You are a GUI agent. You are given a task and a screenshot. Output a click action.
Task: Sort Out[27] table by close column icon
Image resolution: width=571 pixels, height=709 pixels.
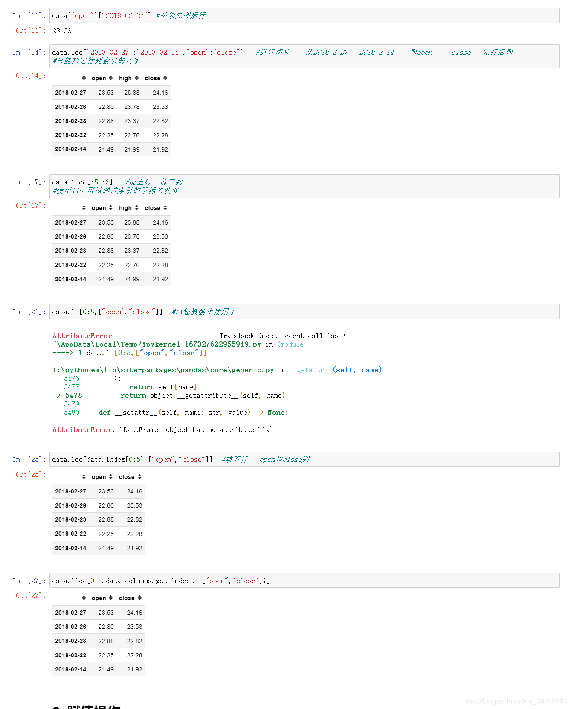click(139, 598)
